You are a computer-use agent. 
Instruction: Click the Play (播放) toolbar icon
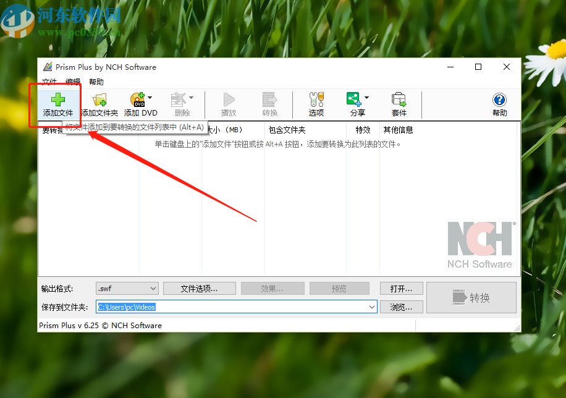229,99
